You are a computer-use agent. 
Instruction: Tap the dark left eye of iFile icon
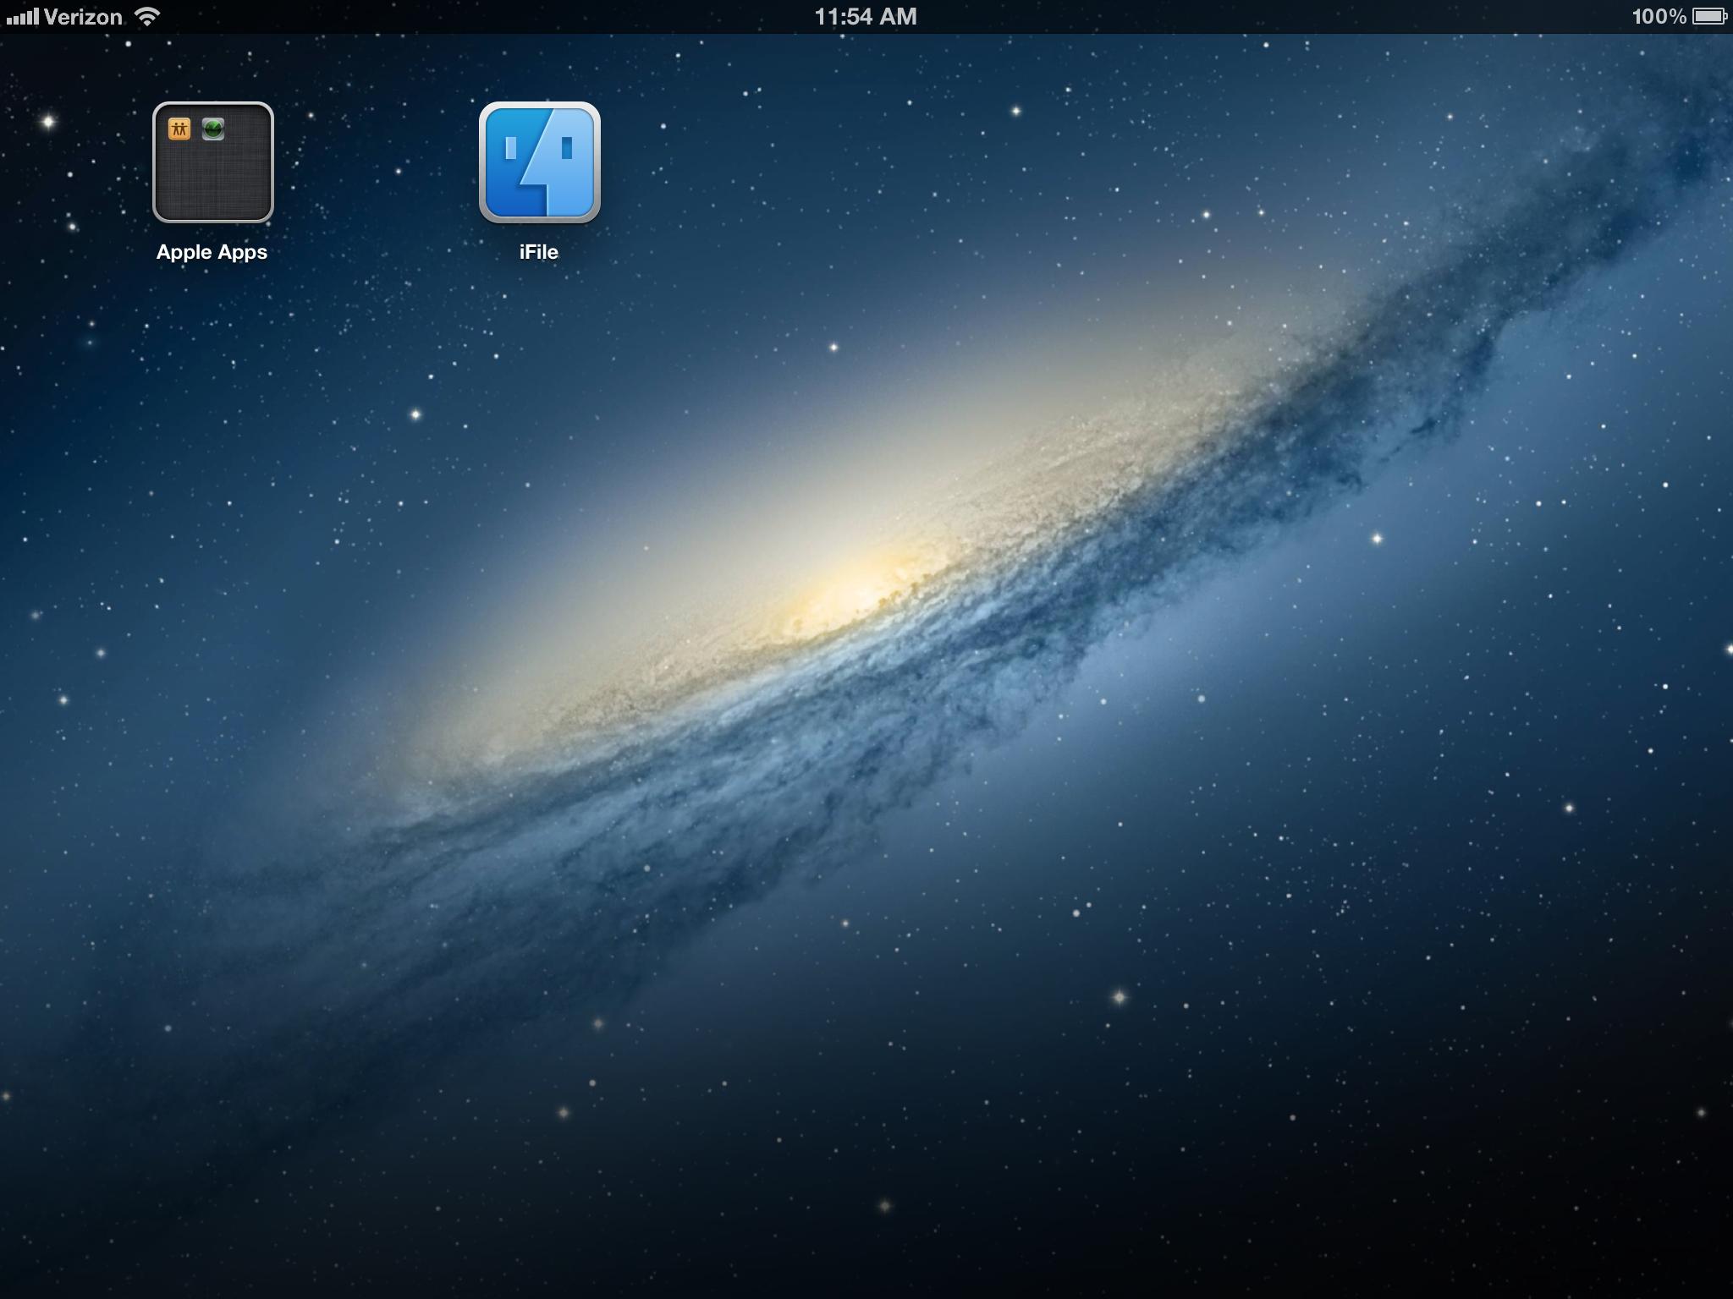click(x=510, y=148)
